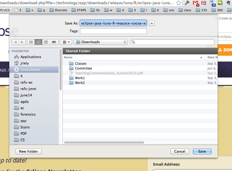Screen dimensions: 232x171
Task: Open the Gmail notifier showing 3 unread
Action: (196, 3)
